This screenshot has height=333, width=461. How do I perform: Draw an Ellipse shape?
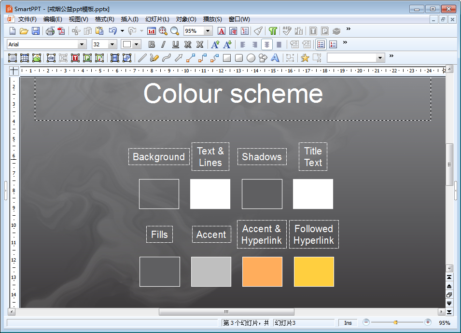pyautogui.click(x=251, y=58)
